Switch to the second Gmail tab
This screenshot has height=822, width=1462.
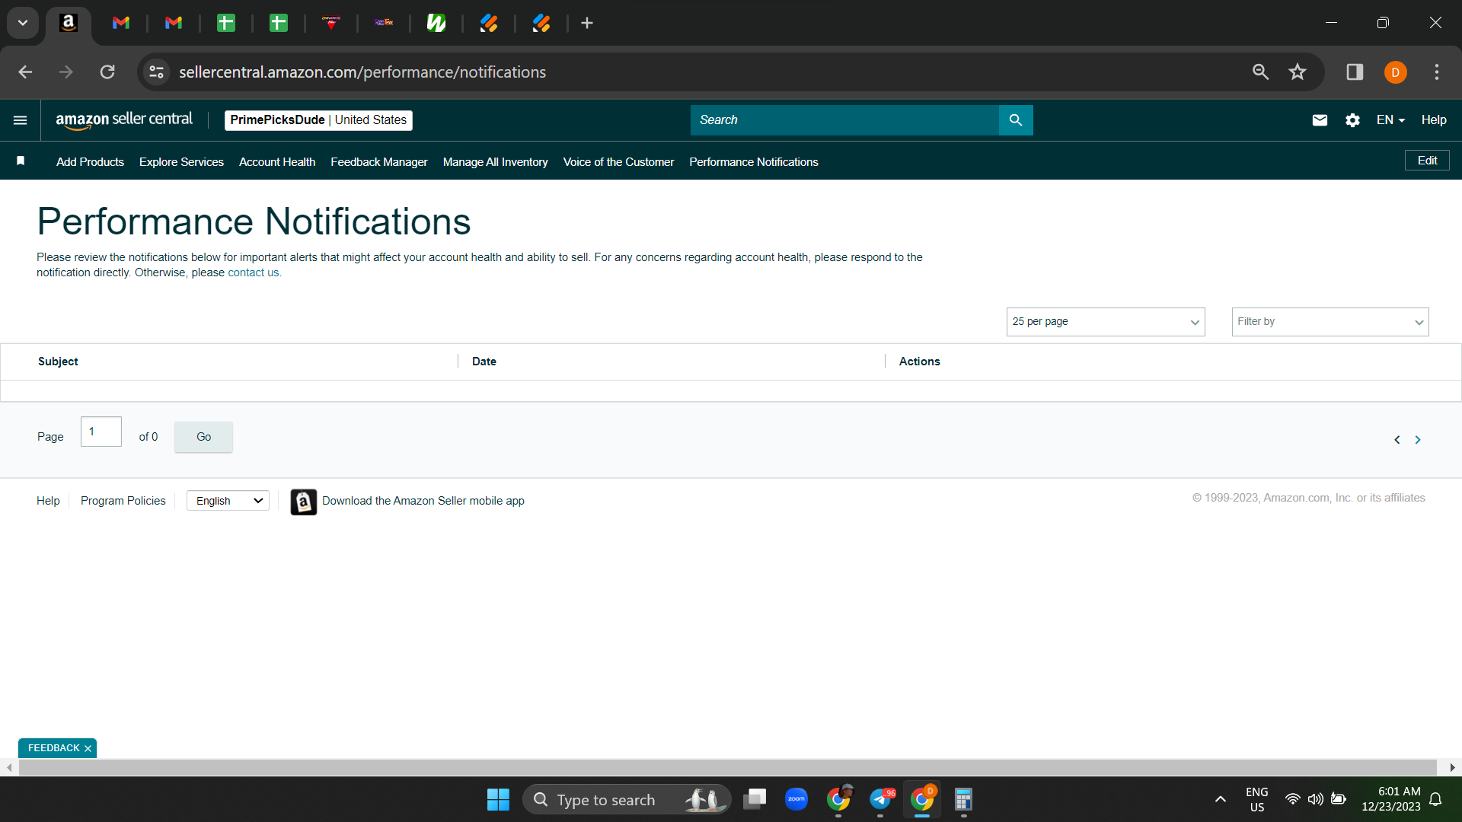coord(174,24)
